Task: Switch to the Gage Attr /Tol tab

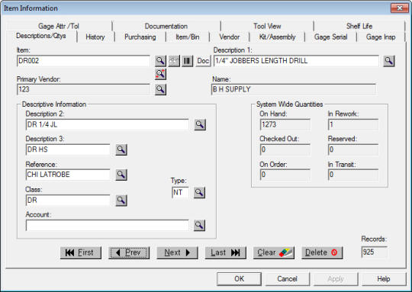Action: click(x=59, y=26)
